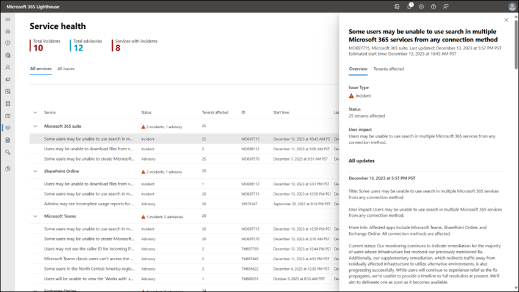Open 'North Central America region' advisory row

(184, 269)
